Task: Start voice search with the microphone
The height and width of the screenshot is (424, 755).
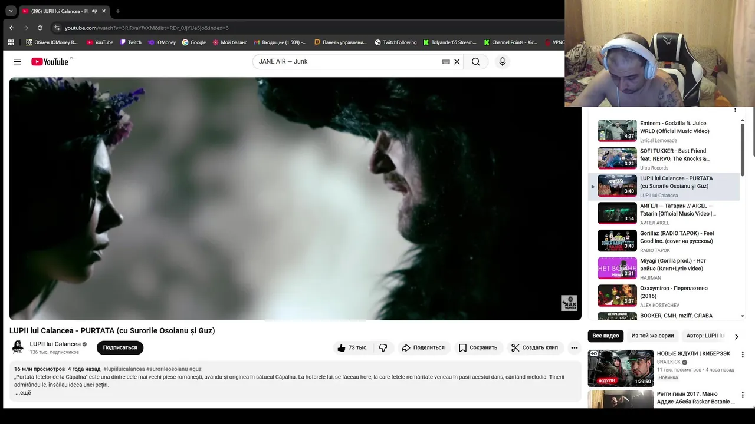Action: pos(503,62)
